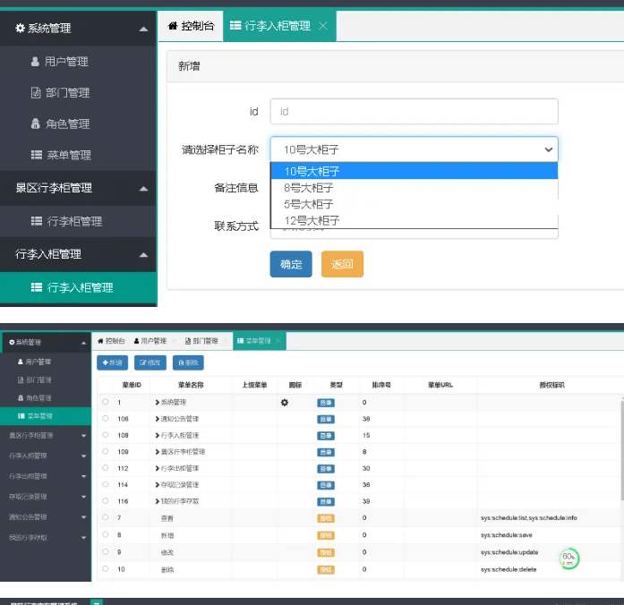Click the 删除 button in the table toolbar
The height and width of the screenshot is (605, 624).
pyautogui.click(x=188, y=362)
